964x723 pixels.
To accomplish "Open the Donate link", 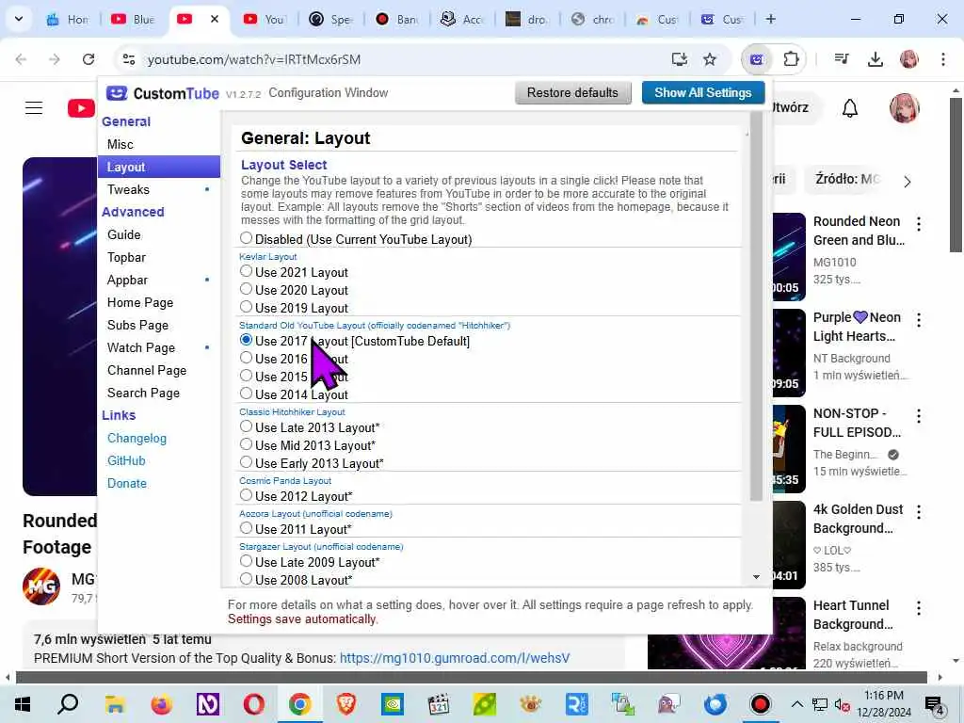I will point(127,484).
